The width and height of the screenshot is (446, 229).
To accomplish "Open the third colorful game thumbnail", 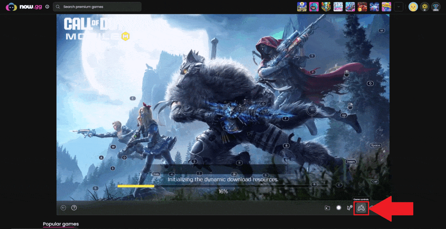I will (x=326, y=7).
